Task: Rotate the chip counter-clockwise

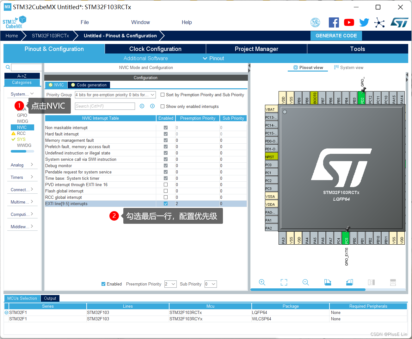Action: point(349,282)
